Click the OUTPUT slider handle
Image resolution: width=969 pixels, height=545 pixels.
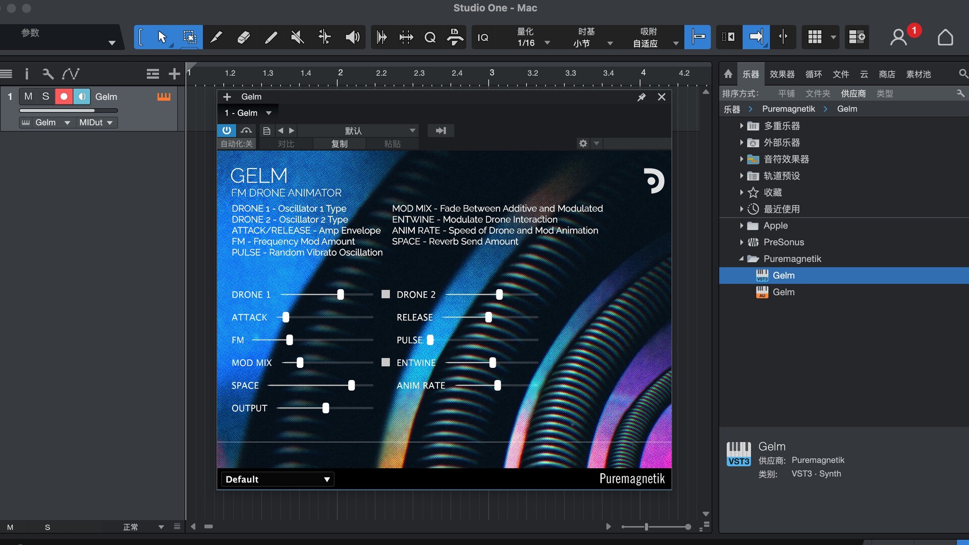pos(326,408)
